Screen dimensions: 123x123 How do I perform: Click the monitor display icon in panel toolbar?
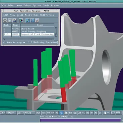21,20
